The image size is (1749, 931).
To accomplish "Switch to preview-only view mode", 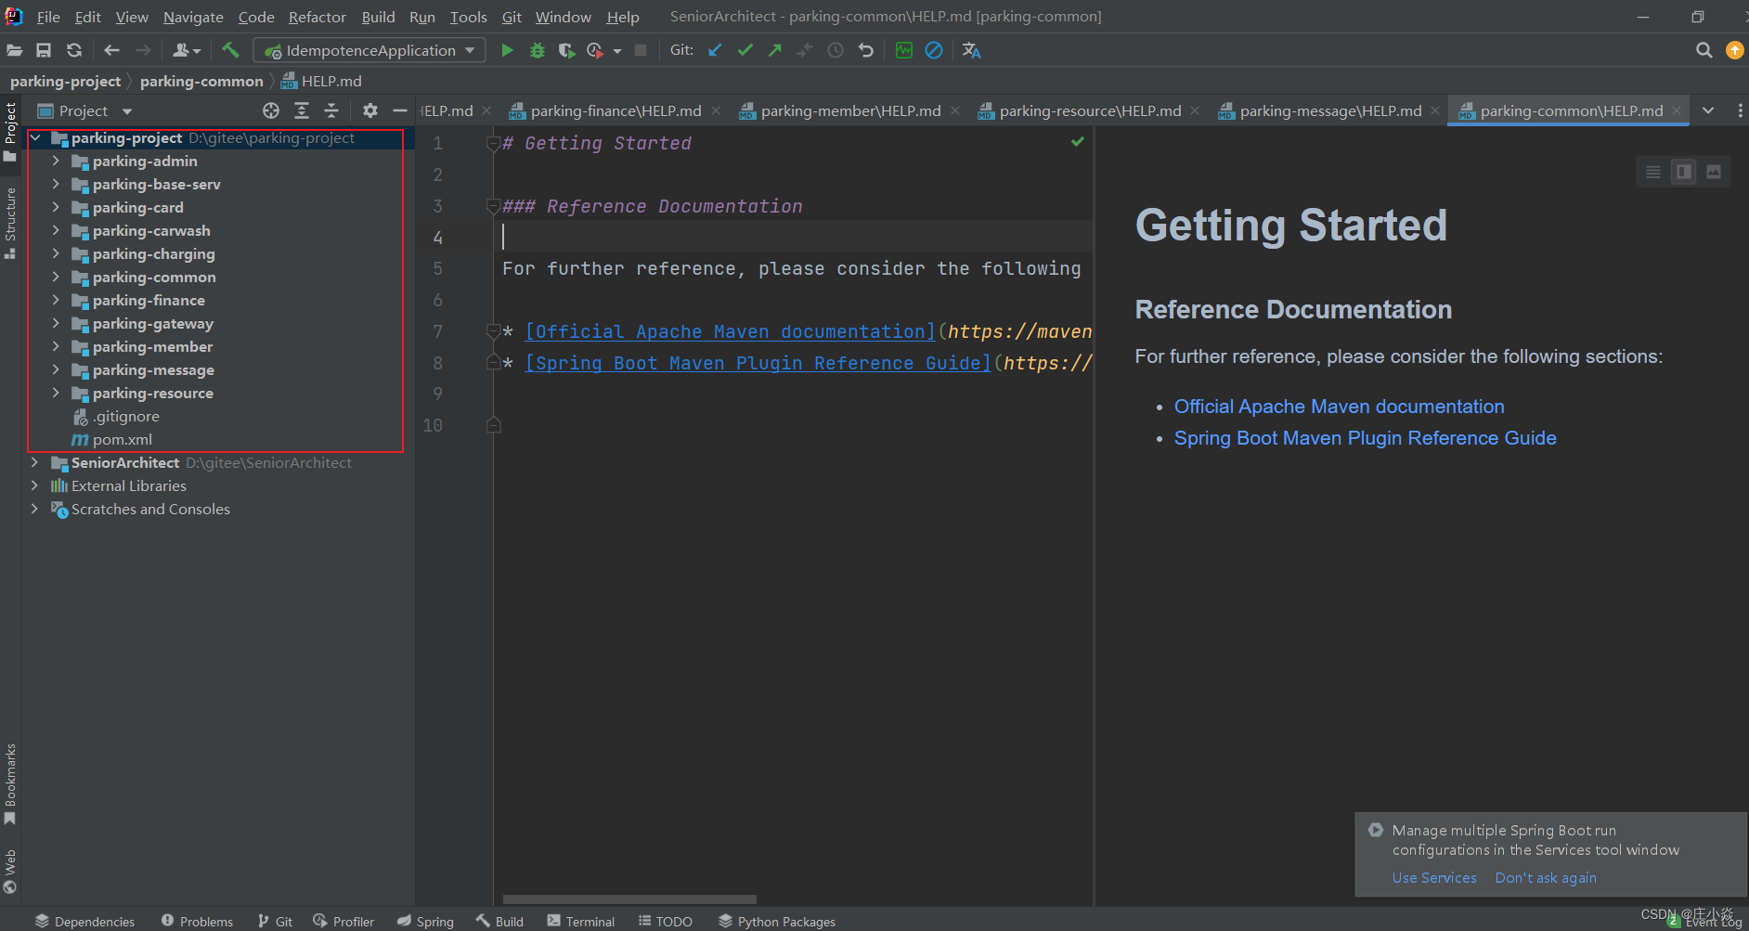I will pyautogui.click(x=1714, y=172).
